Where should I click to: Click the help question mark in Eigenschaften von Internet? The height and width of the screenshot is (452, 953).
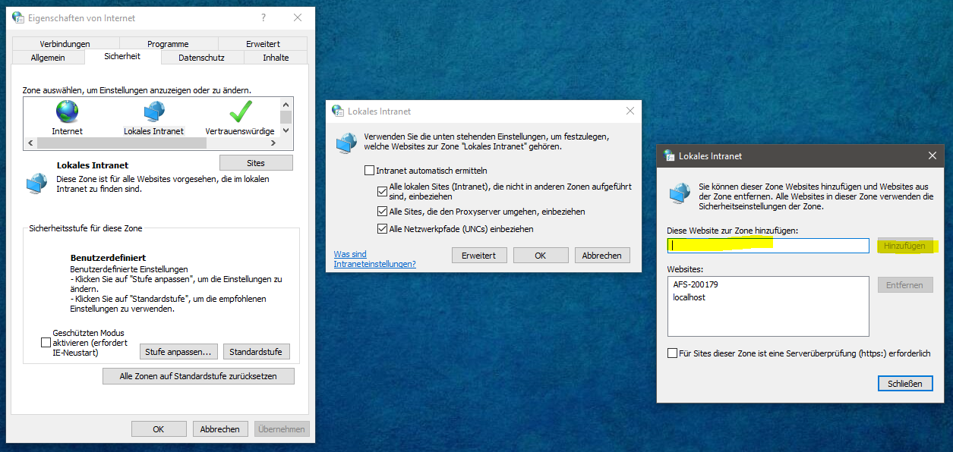click(263, 17)
